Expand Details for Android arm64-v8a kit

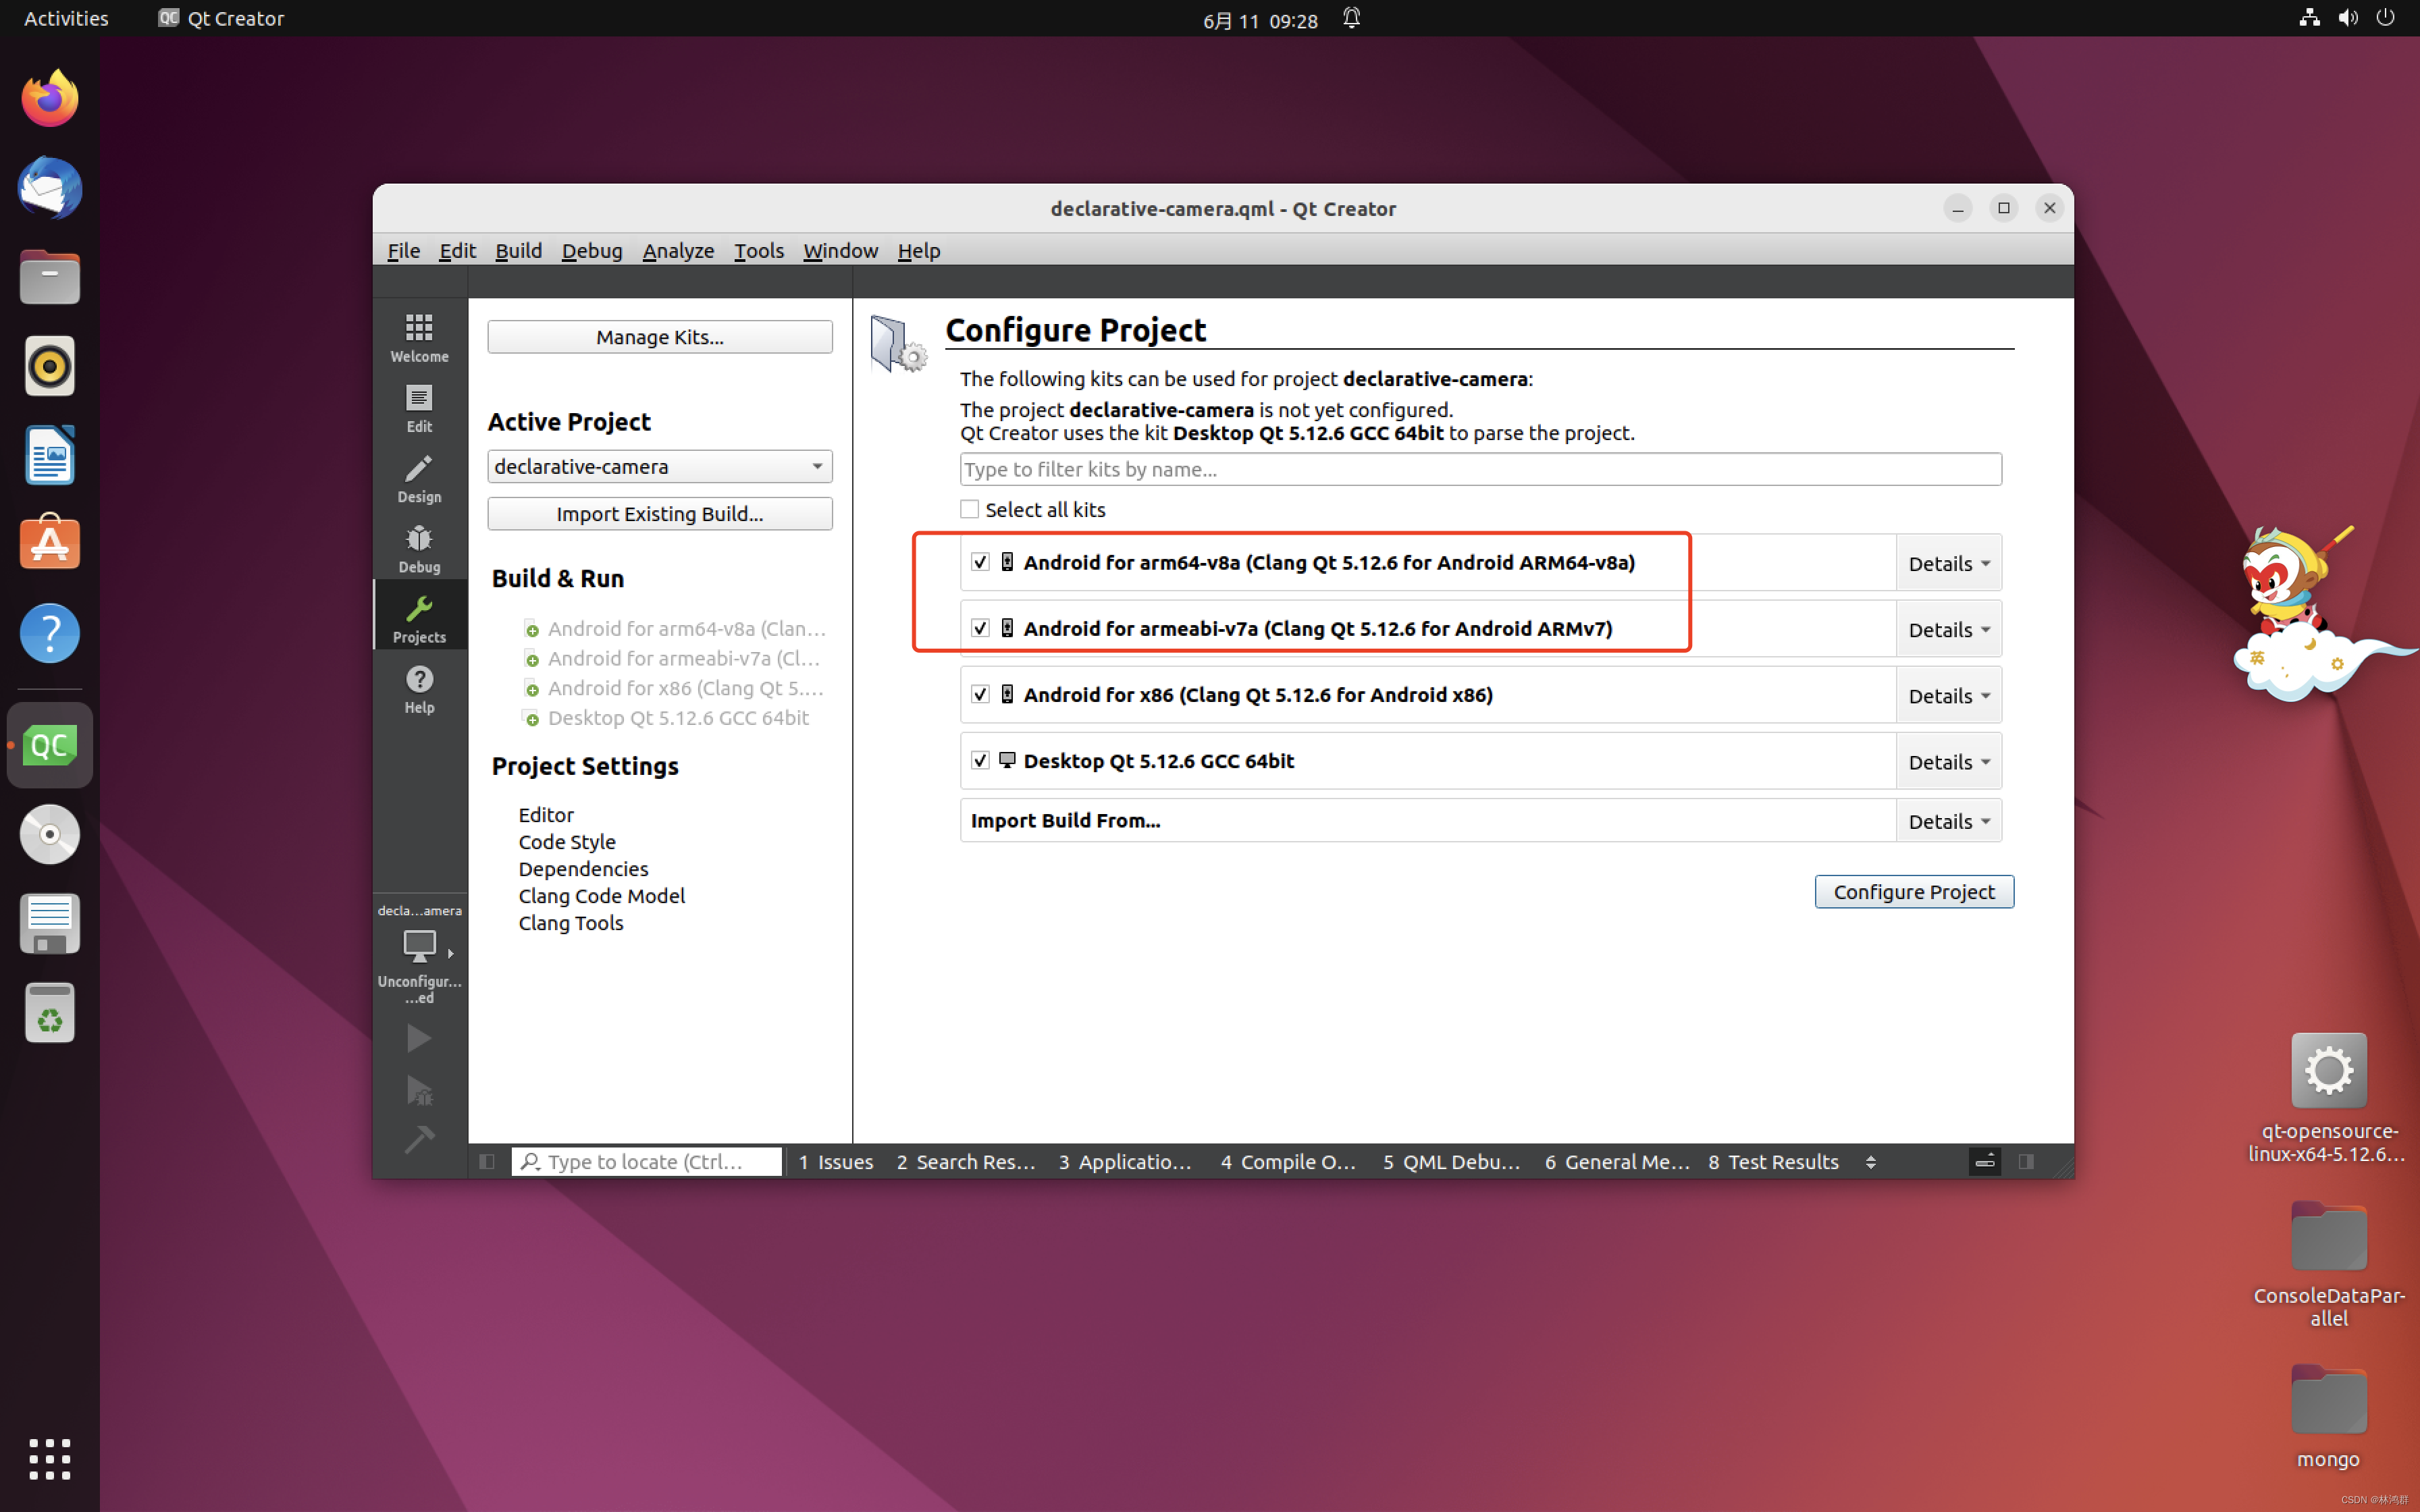point(1947,563)
